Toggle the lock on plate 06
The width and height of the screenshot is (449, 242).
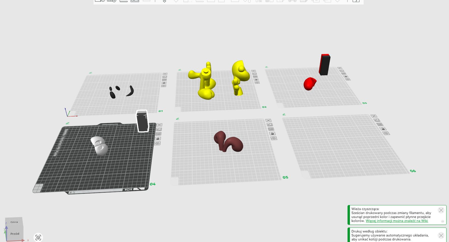point(382,129)
